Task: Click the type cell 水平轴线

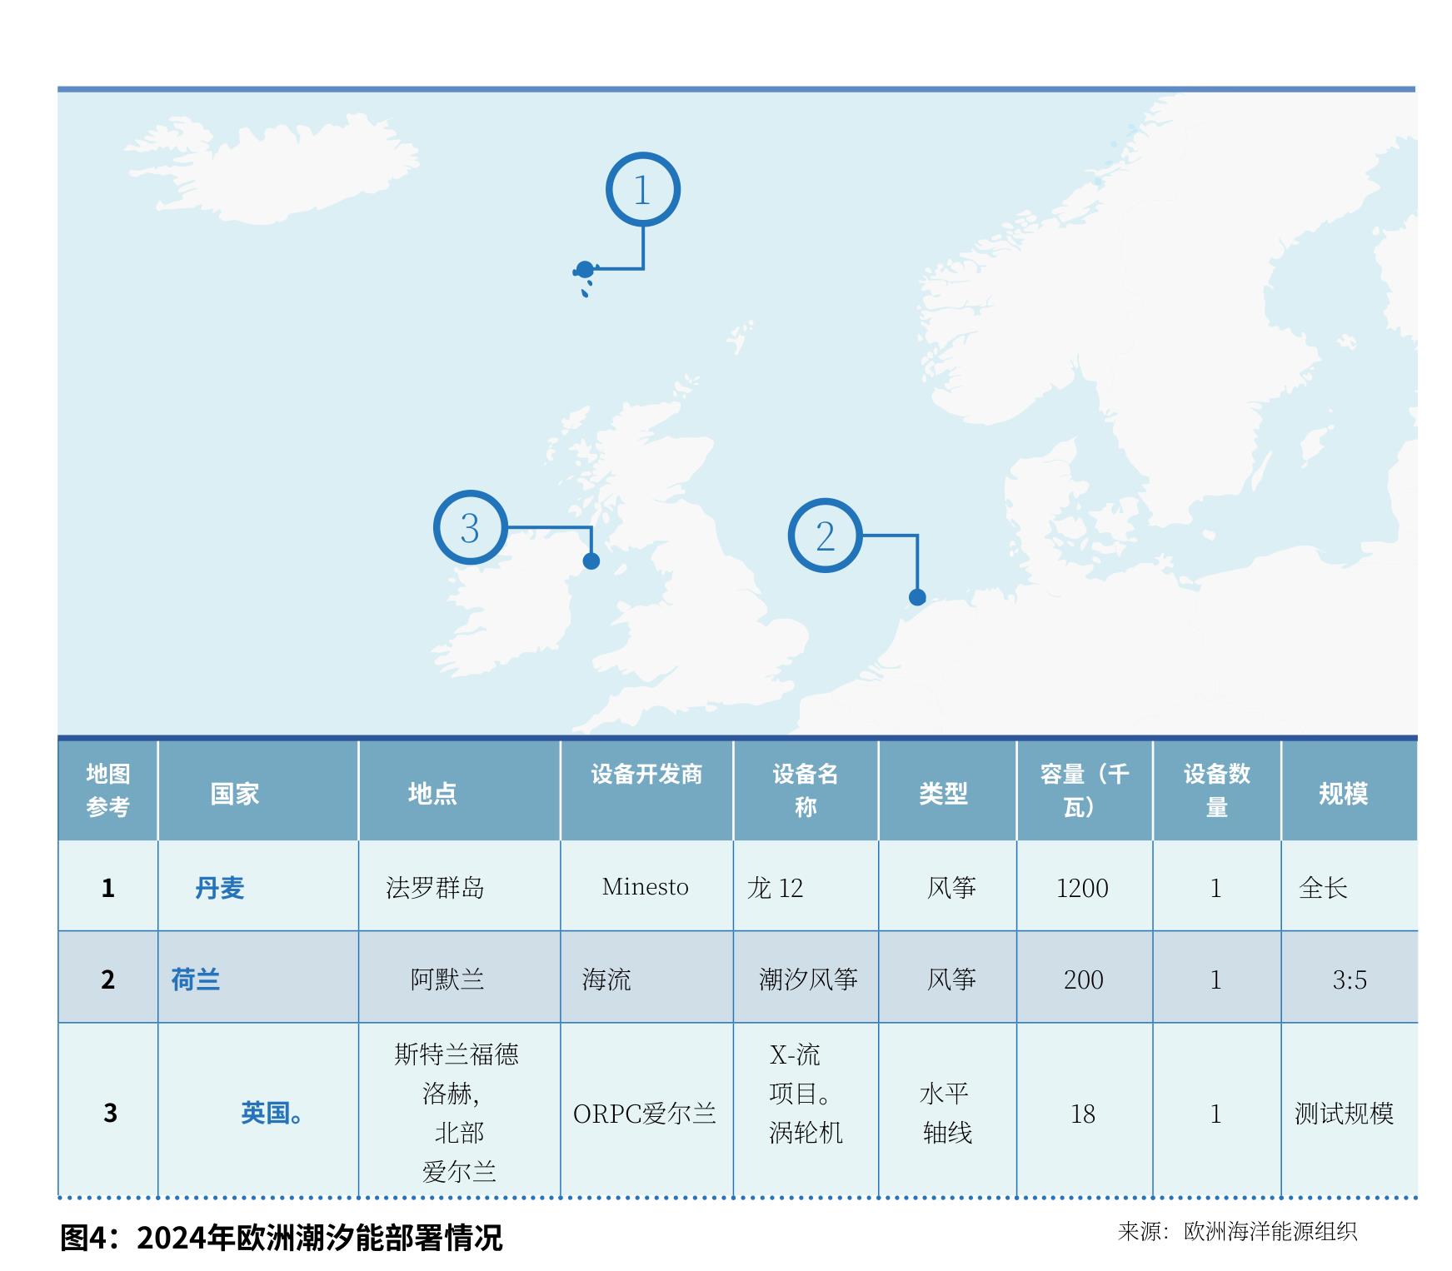Action: 947,1113
